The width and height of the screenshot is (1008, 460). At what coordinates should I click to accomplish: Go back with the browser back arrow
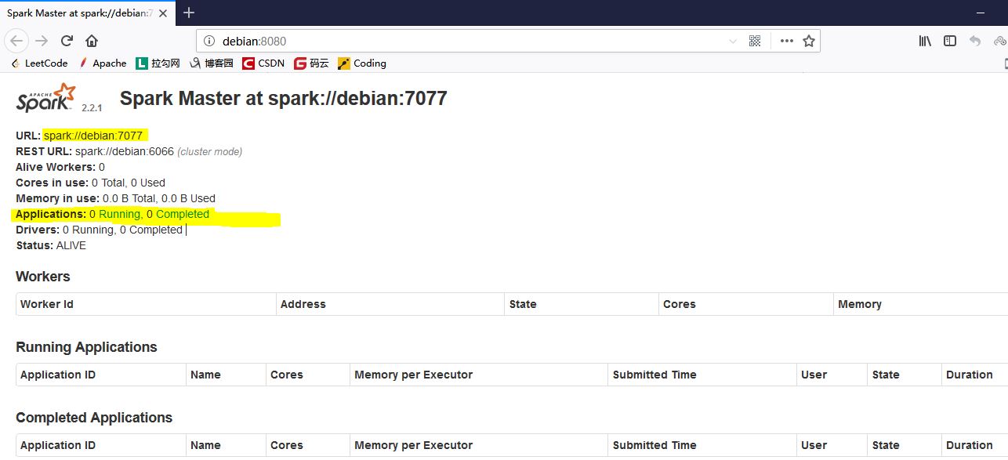coord(17,41)
